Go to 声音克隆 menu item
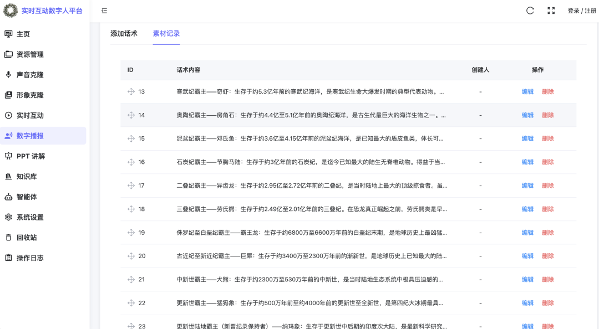Viewport: 599px width, 329px height. click(x=43, y=74)
